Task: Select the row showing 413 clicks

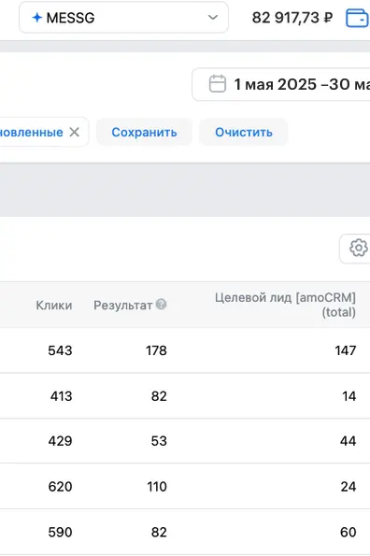Action: coord(185,395)
